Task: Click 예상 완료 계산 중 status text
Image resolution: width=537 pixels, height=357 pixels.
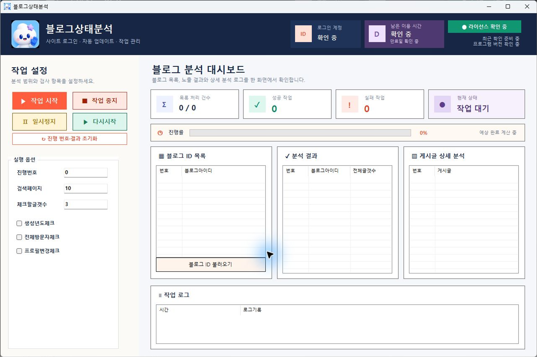Action: coord(498,133)
